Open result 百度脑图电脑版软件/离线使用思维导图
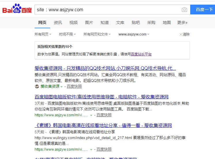Image resolution: width=215 pixels, height=159 pixels. pos(101,97)
